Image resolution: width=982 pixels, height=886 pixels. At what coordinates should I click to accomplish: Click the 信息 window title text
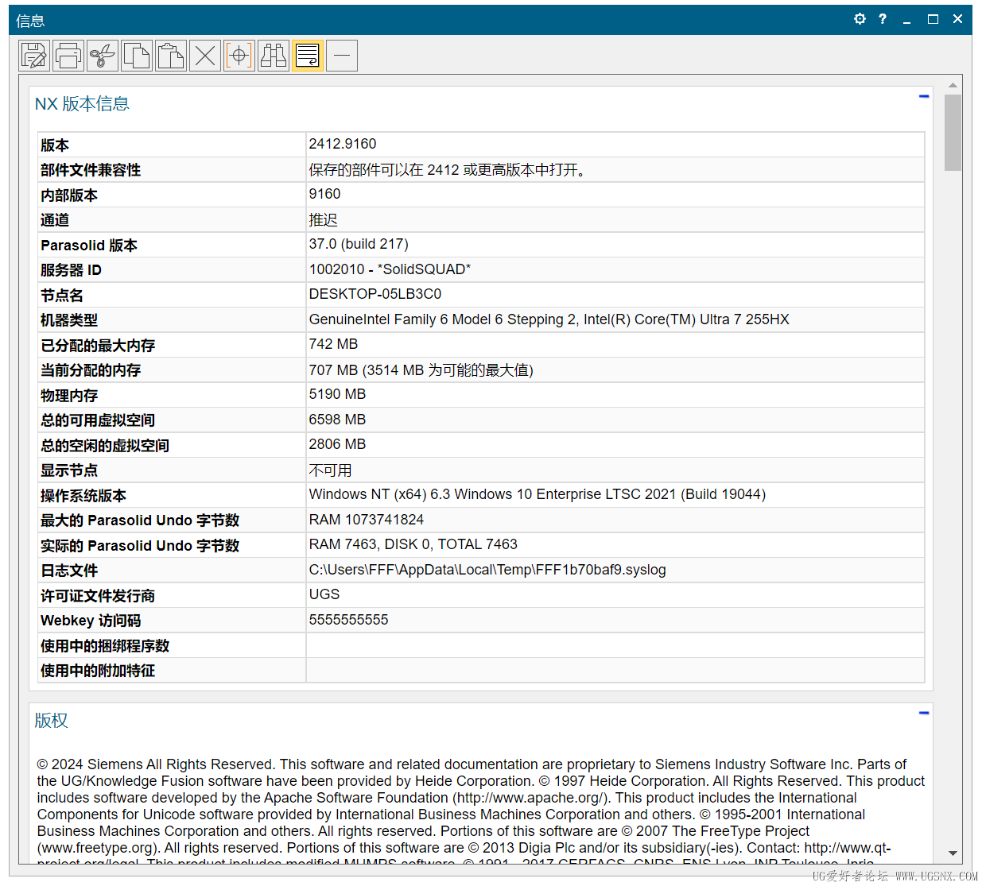click(x=30, y=21)
